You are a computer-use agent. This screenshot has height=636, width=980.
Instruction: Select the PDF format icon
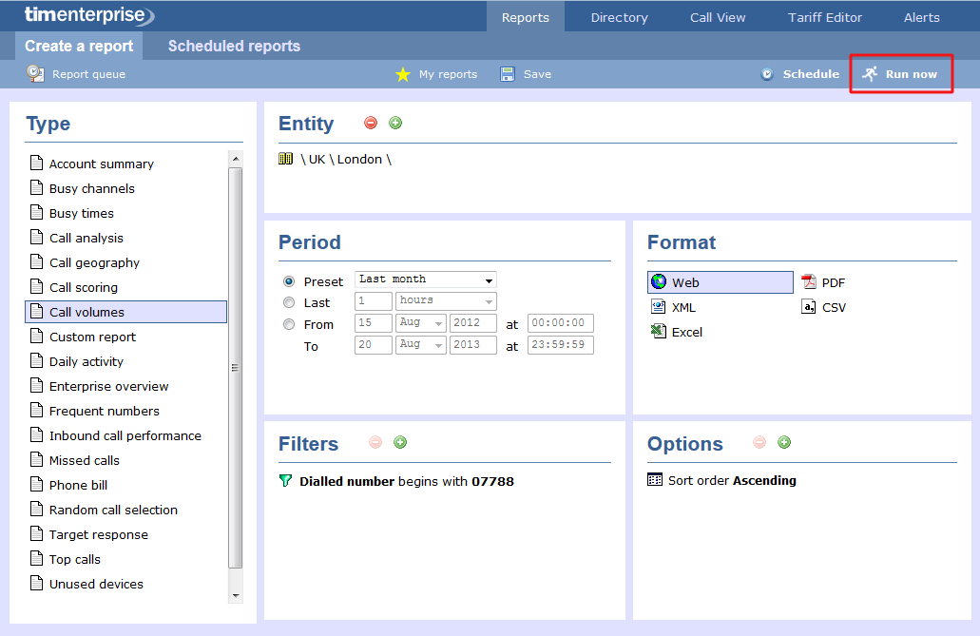809,282
